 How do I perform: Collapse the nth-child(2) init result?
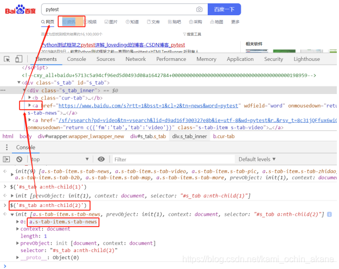click(12, 215)
